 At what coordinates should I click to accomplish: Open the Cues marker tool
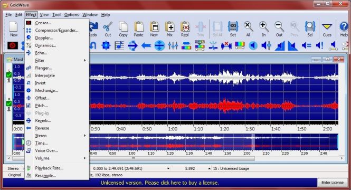327,29
